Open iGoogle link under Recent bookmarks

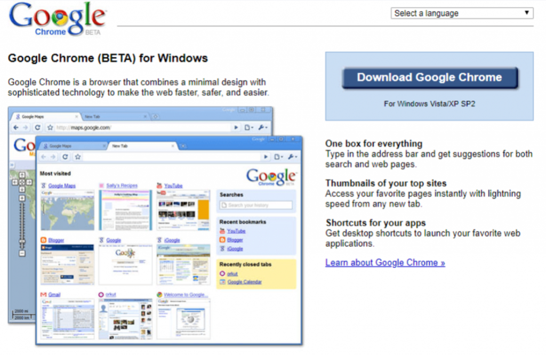235,248
